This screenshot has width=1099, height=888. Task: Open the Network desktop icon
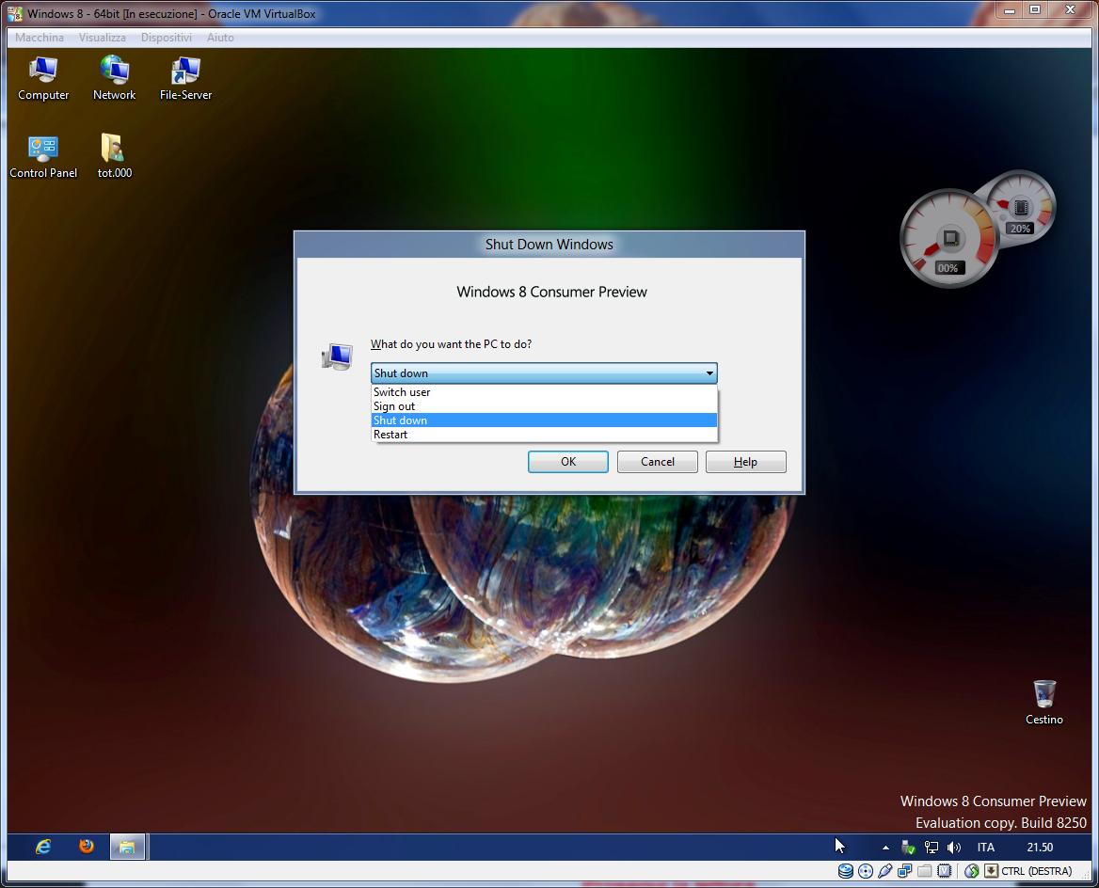[x=114, y=78]
